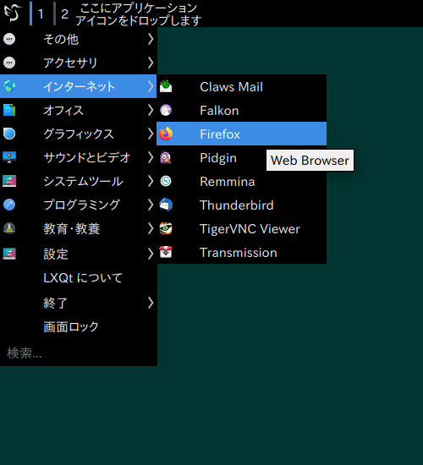This screenshot has width=423, height=465.
Task: Click the Transmission download icon
Action: (166, 253)
